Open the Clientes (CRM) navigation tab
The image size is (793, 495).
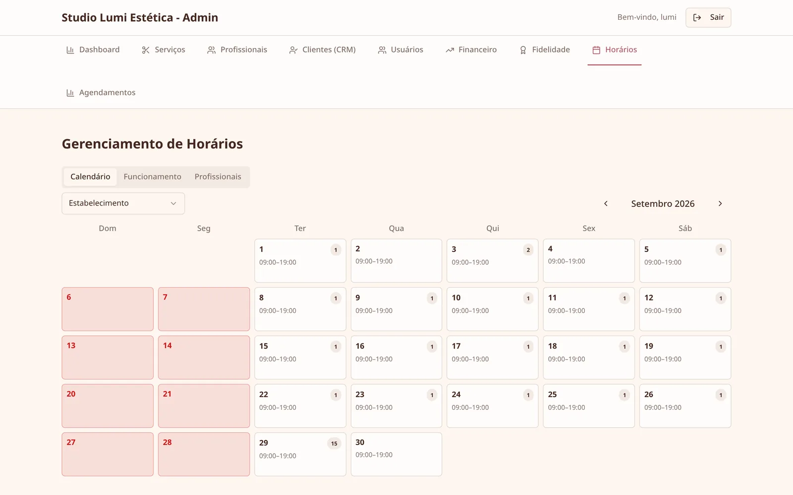(323, 50)
